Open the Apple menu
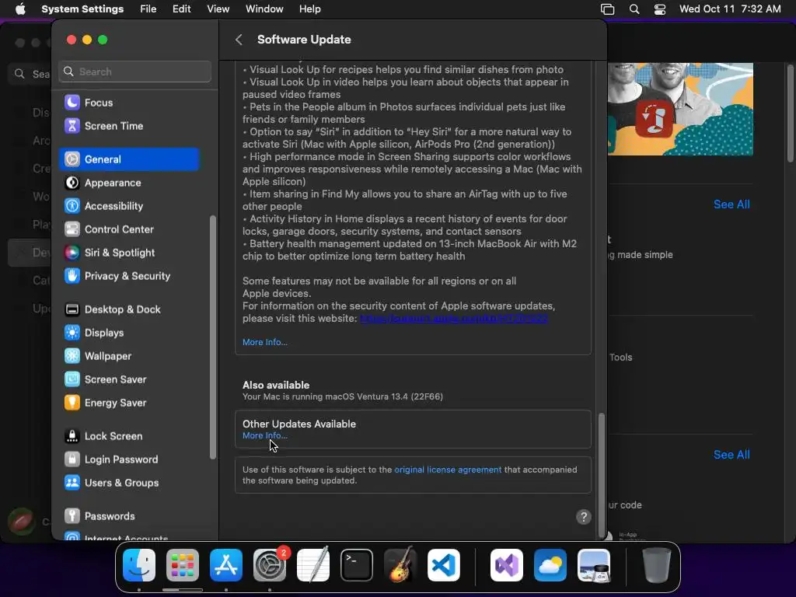This screenshot has height=597, width=796. 20,9
